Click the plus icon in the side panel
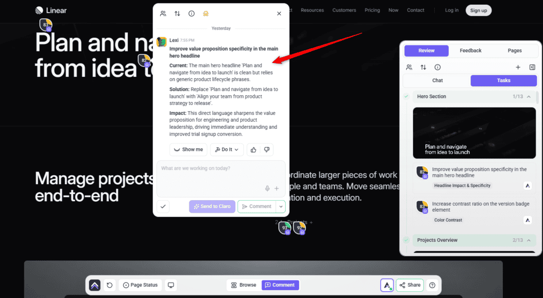 pyautogui.click(x=518, y=67)
